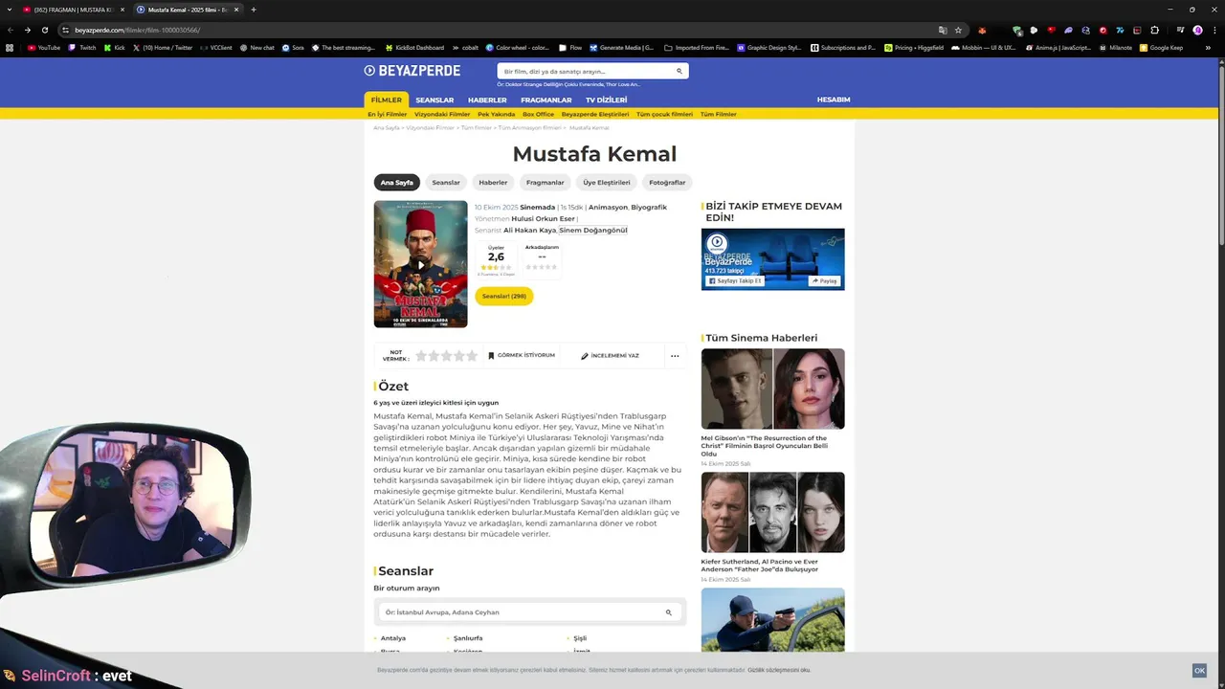Click the Beyazperde logo
The height and width of the screenshot is (689, 1225).
(x=412, y=71)
